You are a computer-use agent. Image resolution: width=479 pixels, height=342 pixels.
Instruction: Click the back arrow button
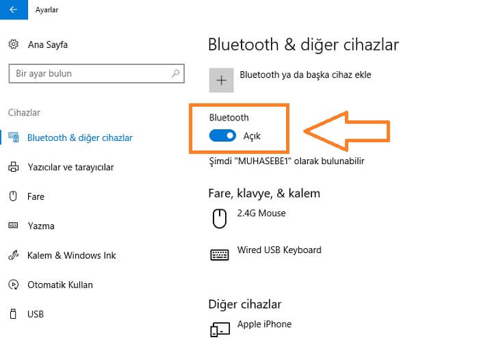tap(14, 10)
